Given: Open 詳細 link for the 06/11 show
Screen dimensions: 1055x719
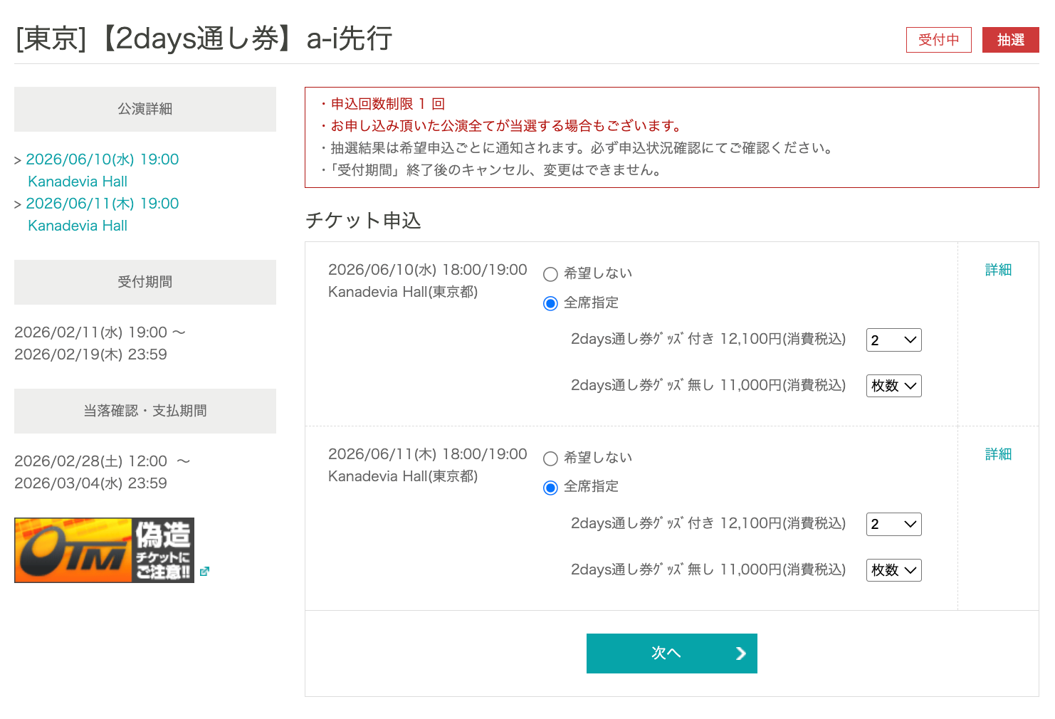Looking at the screenshot, I should [x=998, y=454].
